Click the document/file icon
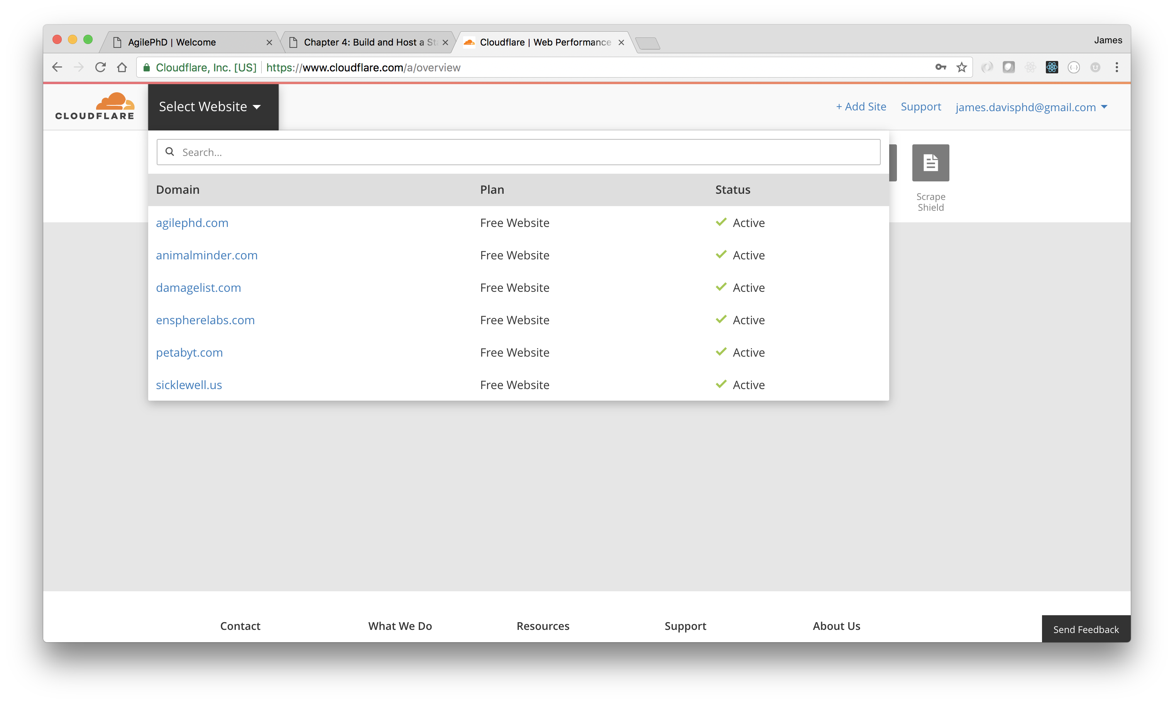 [x=931, y=162]
